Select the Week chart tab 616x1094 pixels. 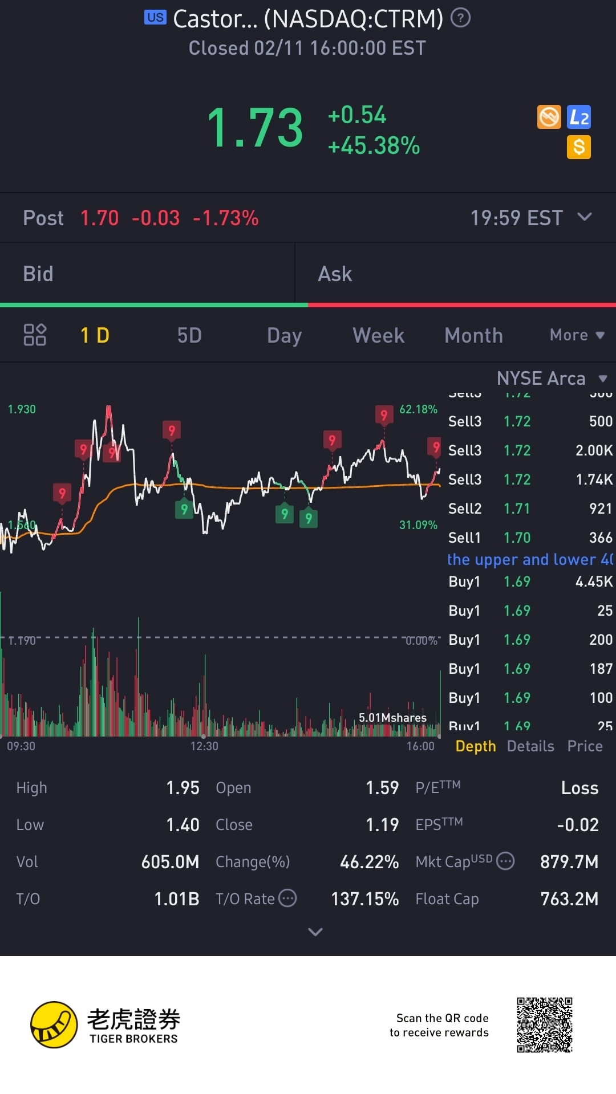tap(379, 335)
